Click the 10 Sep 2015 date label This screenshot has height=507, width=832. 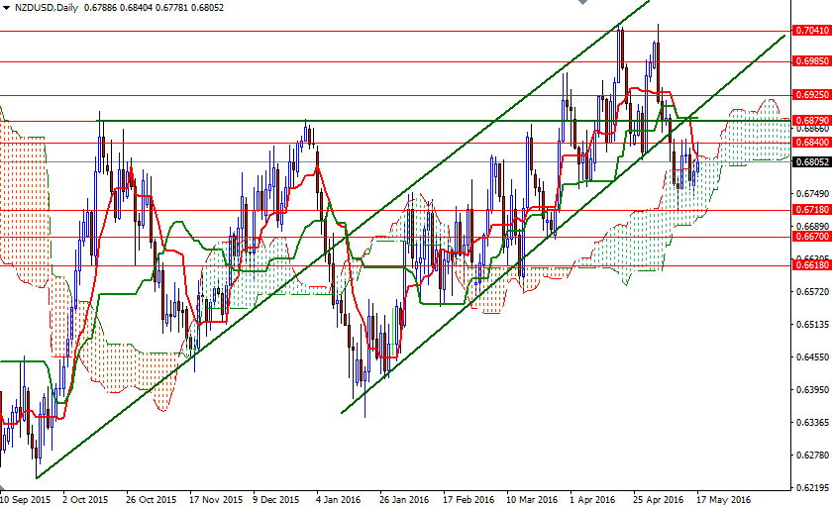click(x=28, y=499)
